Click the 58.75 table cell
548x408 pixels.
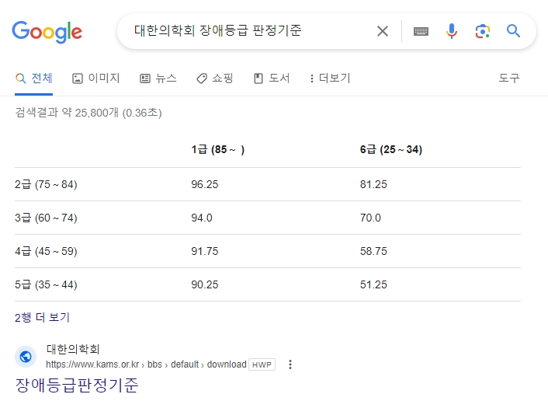pos(373,251)
